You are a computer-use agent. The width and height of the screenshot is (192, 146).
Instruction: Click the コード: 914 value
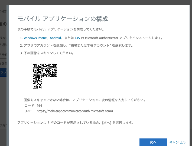click(40, 106)
